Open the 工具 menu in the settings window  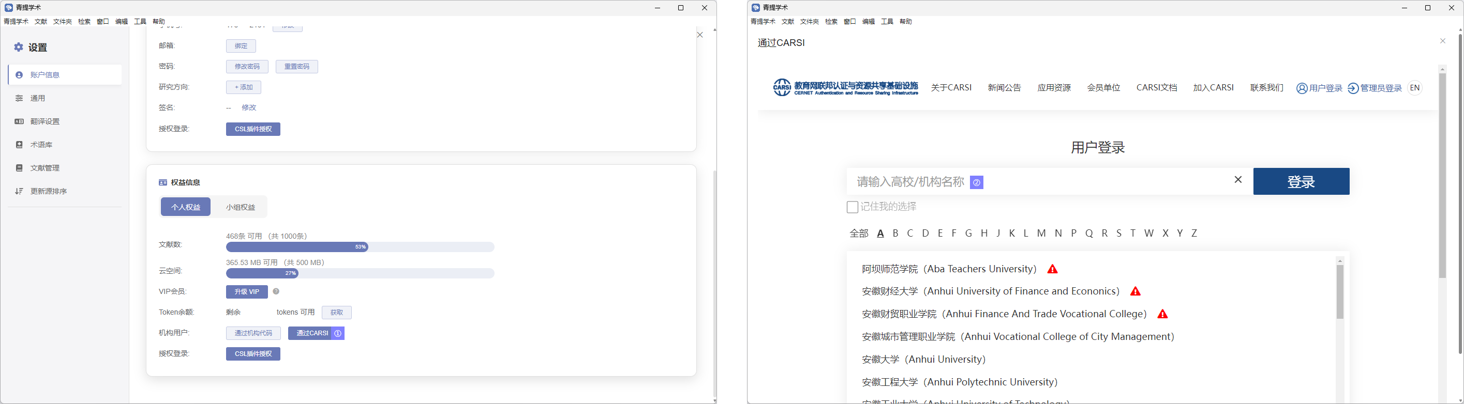[140, 22]
